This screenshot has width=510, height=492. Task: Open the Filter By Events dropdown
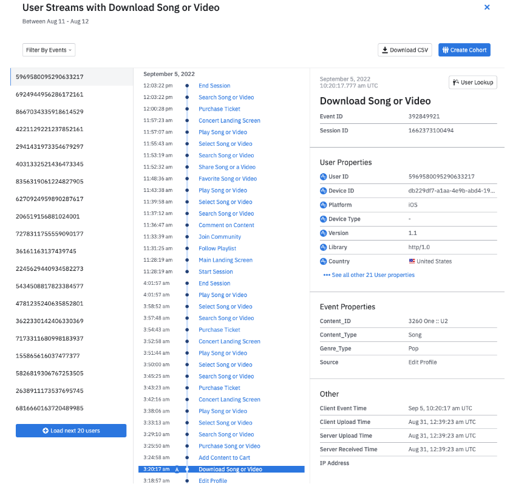tap(49, 50)
